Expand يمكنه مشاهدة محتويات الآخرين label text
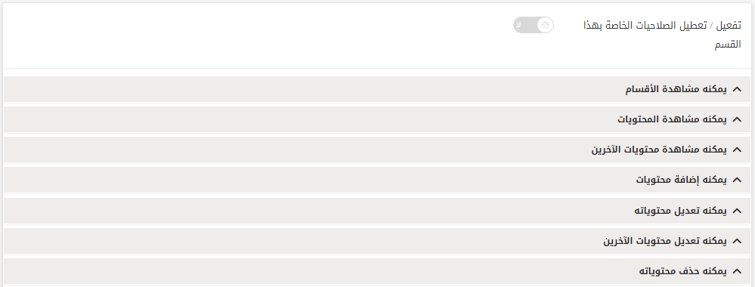This screenshot has height=287, width=755. (x=659, y=150)
